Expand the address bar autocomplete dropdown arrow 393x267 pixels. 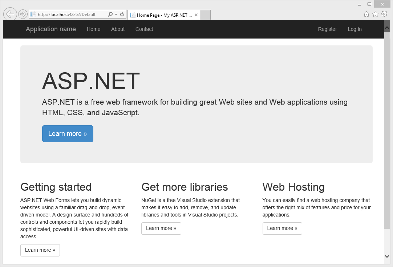pos(116,15)
